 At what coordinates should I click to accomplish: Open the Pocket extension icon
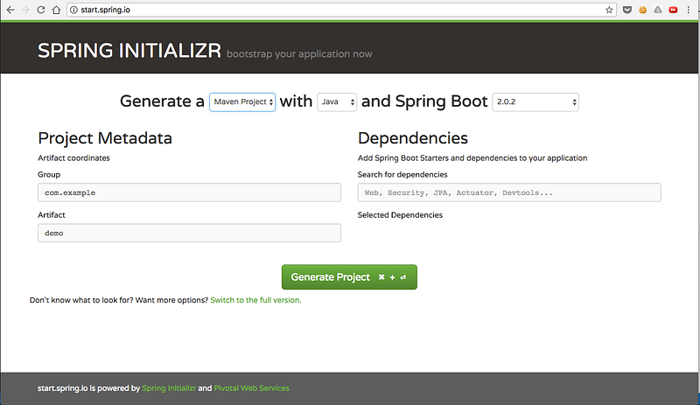click(x=627, y=10)
